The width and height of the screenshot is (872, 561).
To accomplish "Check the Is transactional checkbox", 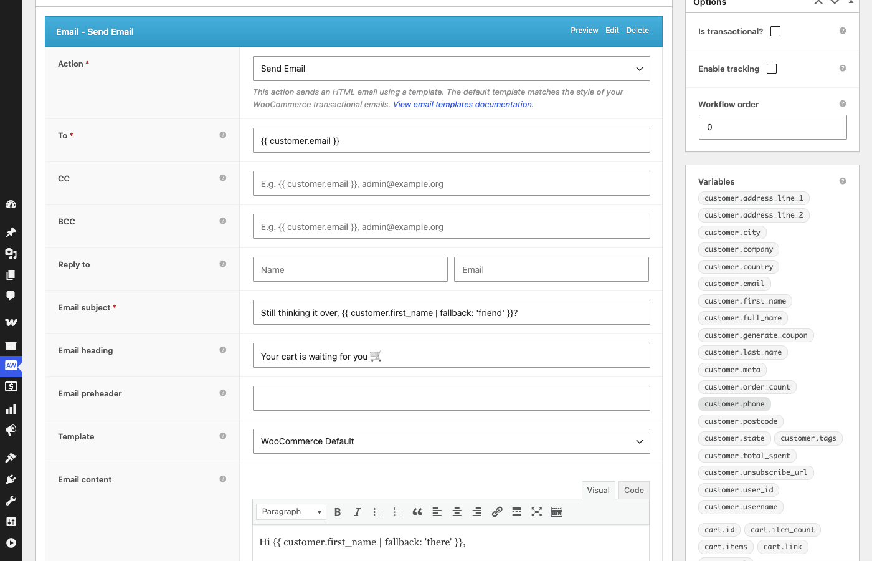I will click(775, 31).
